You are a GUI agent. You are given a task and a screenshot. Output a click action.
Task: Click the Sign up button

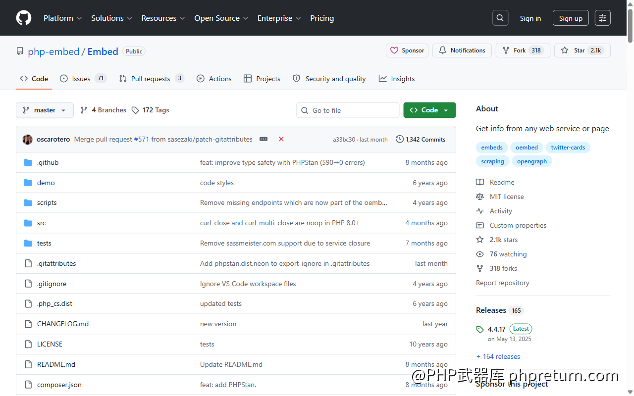pyautogui.click(x=571, y=18)
